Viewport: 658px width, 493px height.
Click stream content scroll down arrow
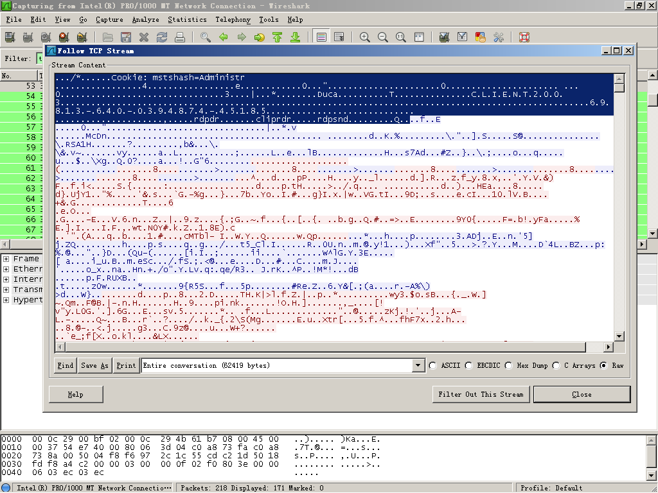point(619,336)
